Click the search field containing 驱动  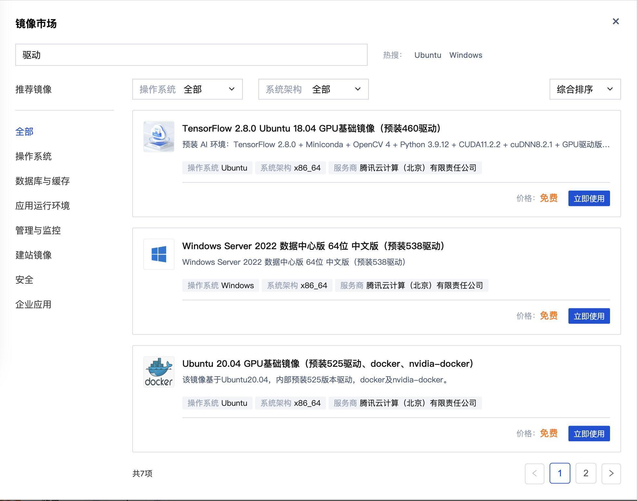[191, 55]
